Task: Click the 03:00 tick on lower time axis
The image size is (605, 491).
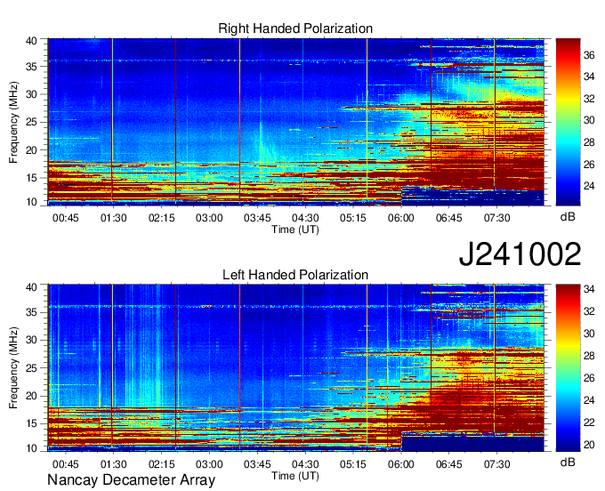Action: coord(209,464)
